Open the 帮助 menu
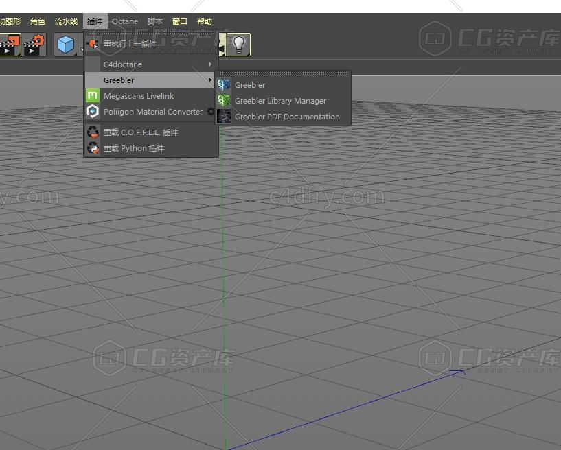Screen dimensions: 561x450 pyautogui.click(x=205, y=21)
